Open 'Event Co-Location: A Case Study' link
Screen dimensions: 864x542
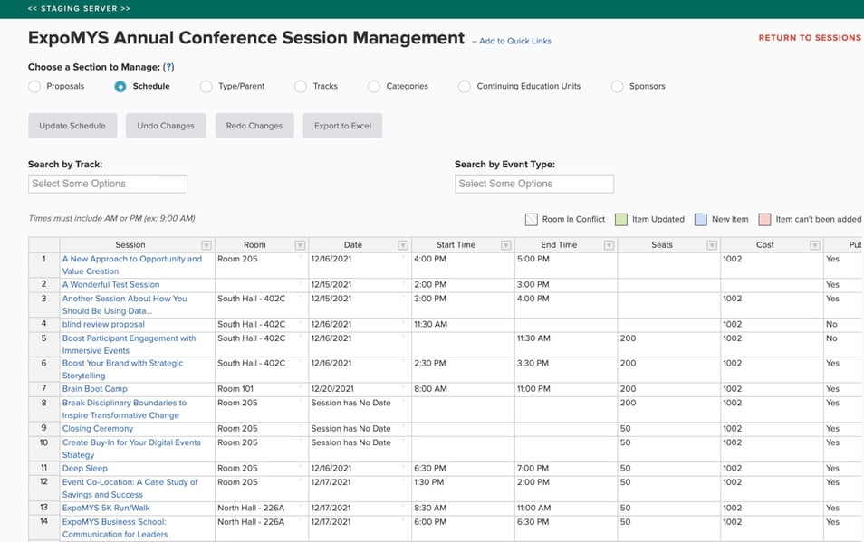130,488
